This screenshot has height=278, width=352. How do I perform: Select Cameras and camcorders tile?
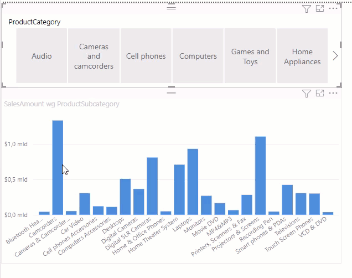pyautogui.click(x=94, y=56)
